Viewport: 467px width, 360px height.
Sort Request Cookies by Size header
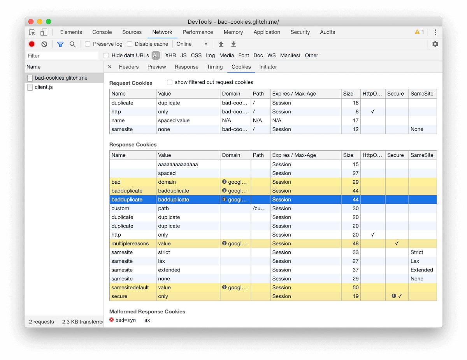click(351, 94)
